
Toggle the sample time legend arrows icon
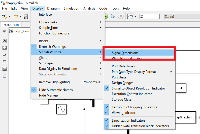click(5, 55)
